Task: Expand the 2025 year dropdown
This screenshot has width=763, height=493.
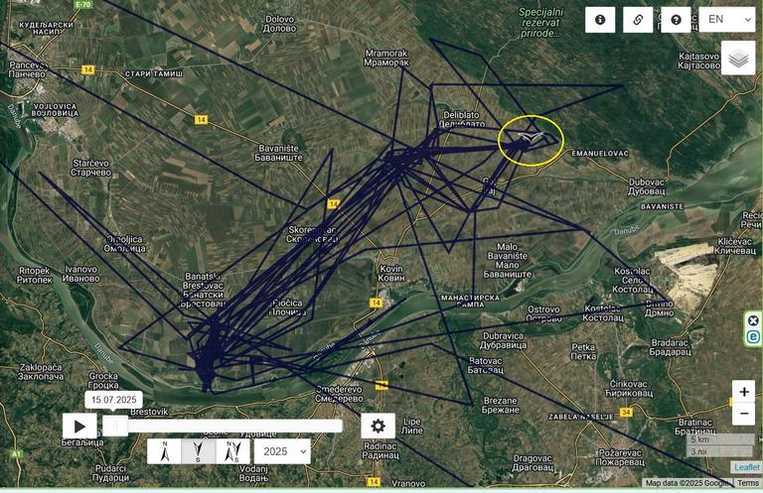Action: [282, 451]
